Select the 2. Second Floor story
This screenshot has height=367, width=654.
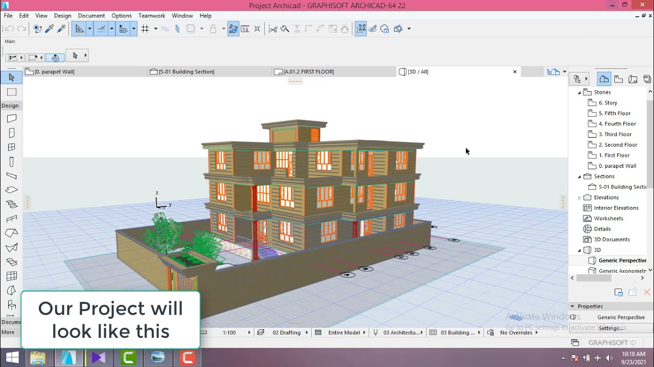point(618,145)
